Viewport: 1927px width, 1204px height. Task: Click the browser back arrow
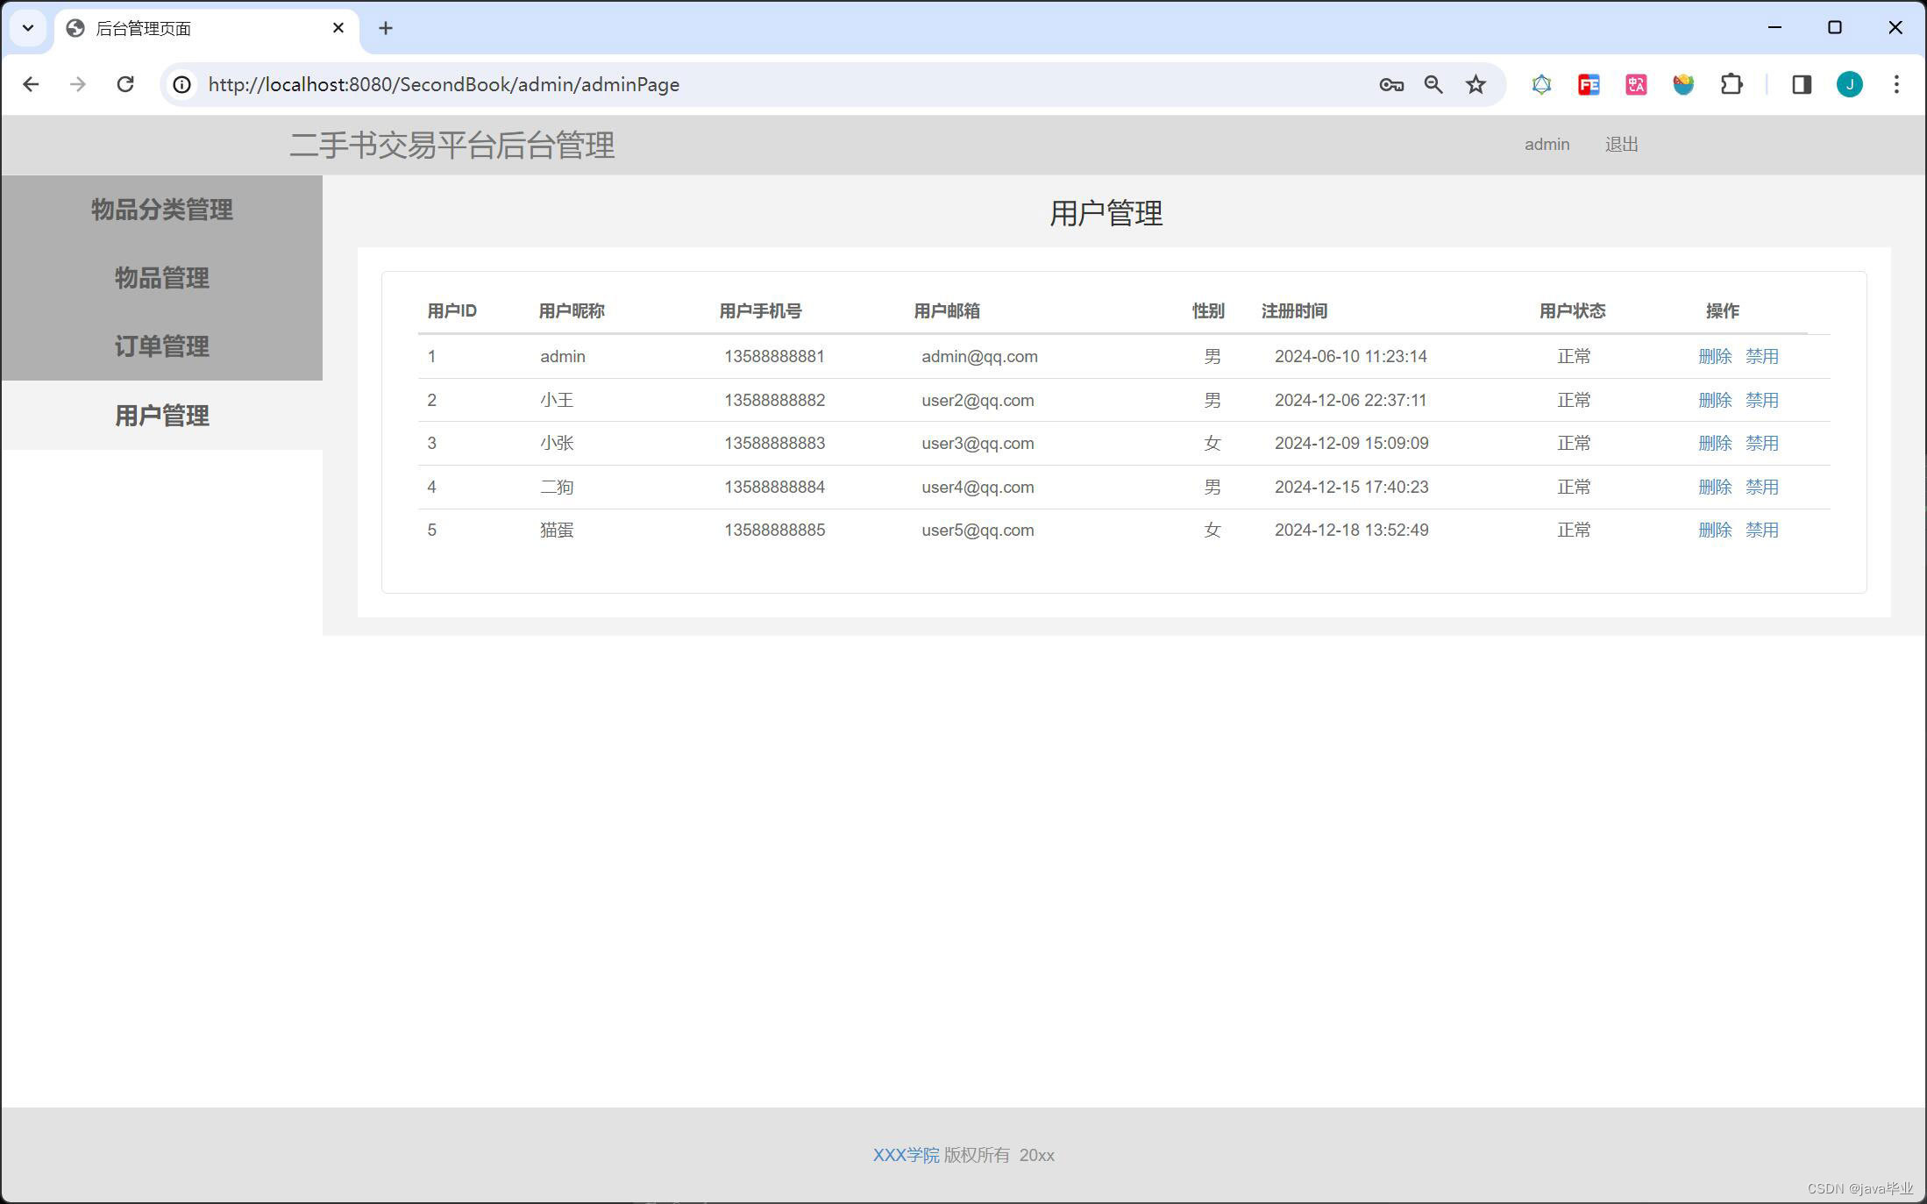click(x=31, y=84)
